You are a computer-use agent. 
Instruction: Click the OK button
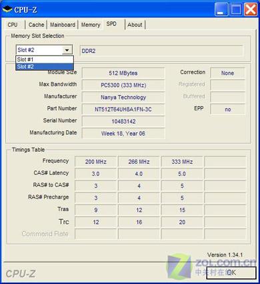point(231,273)
